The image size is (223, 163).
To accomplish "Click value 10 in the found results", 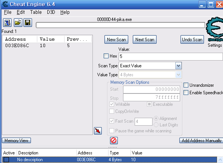I will pyautogui.click(x=43, y=46).
